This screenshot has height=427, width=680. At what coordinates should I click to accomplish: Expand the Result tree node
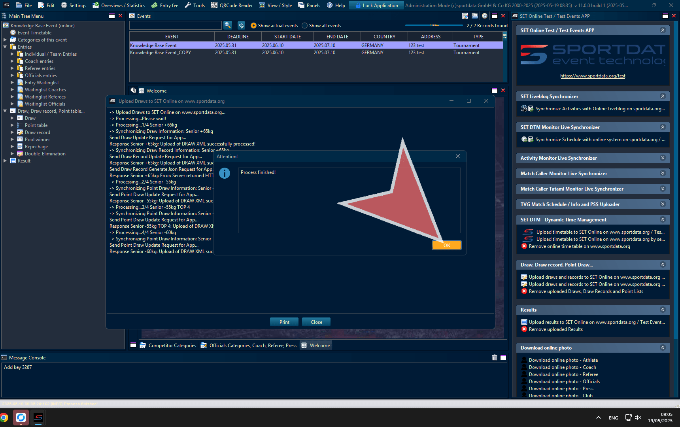tap(5, 161)
